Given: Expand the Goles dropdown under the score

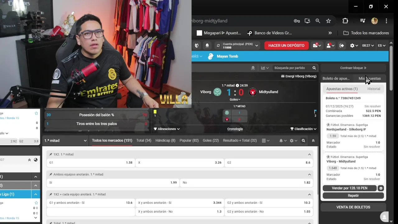Looking at the screenshot, I should (235, 100).
